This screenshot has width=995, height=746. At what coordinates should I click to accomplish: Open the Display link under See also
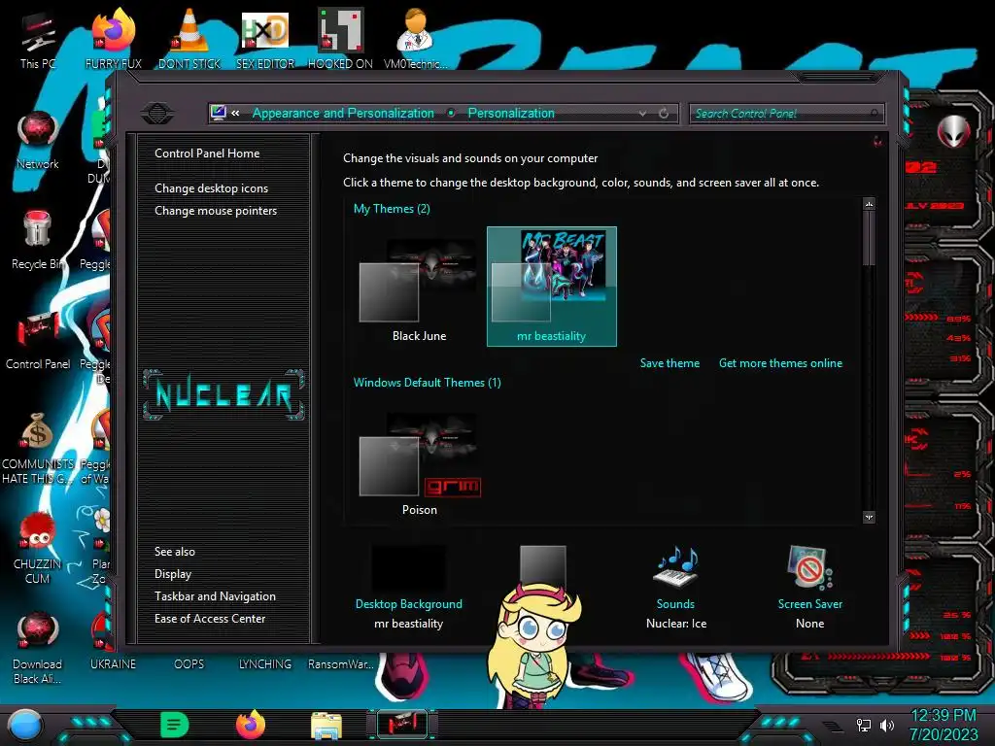point(173,574)
